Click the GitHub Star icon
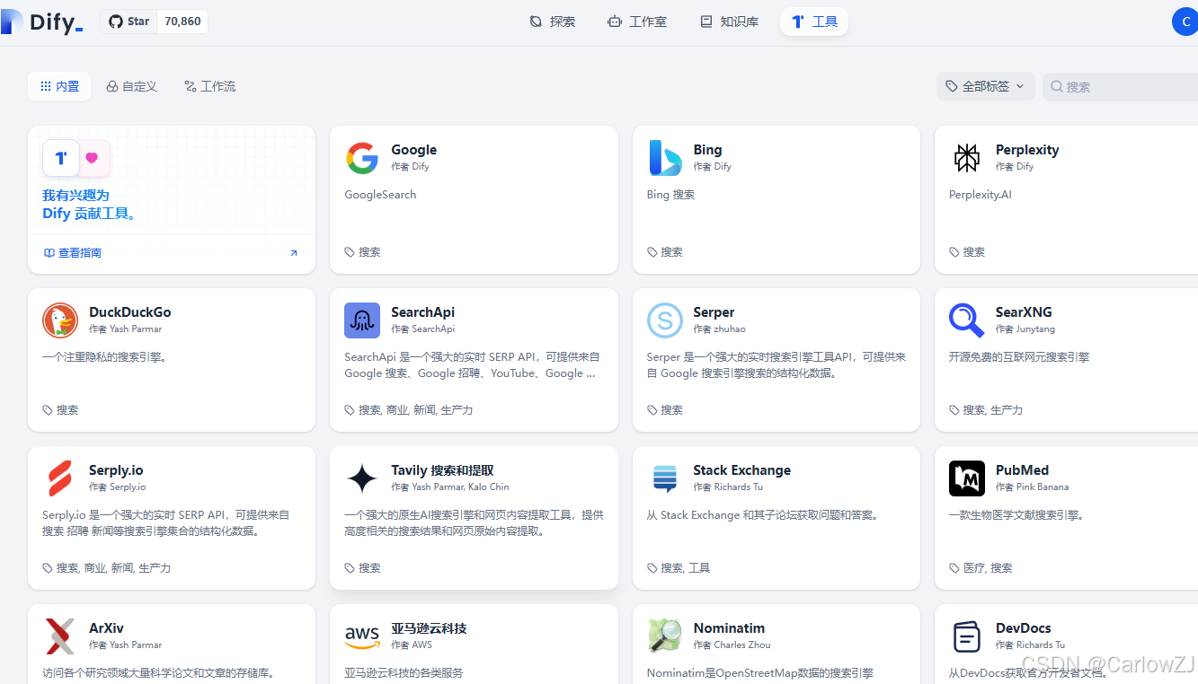 tap(115, 22)
